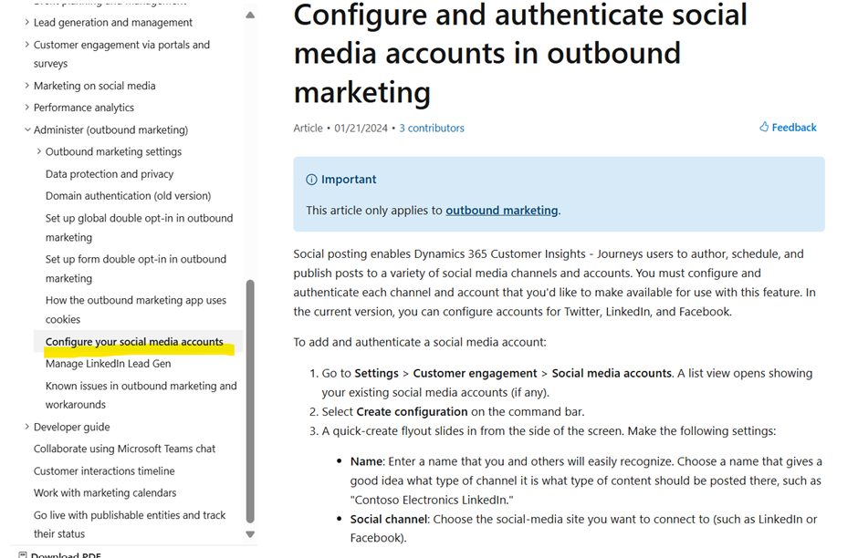
Task: Open Work with marketing calendars article
Action: 105,493
